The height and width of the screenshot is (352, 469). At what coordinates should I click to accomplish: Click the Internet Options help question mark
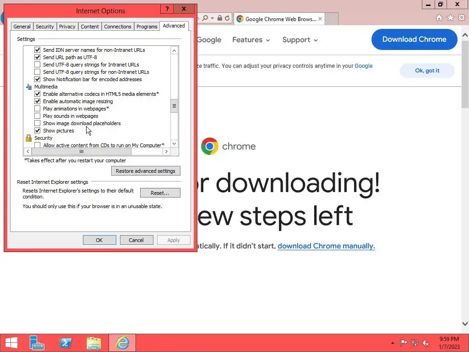point(167,9)
